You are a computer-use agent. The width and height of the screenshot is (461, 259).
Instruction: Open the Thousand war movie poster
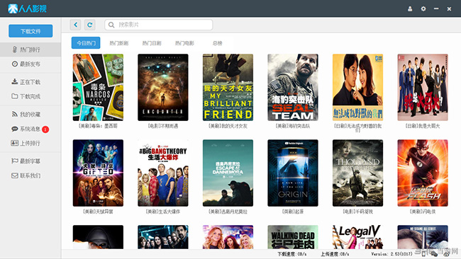tap(357, 173)
